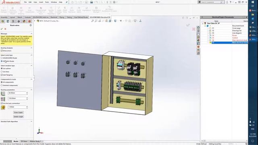This screenshot has width=258, height=145.
Task: Pin the menu bar with pushpin icon
Action: pos(67,2)
